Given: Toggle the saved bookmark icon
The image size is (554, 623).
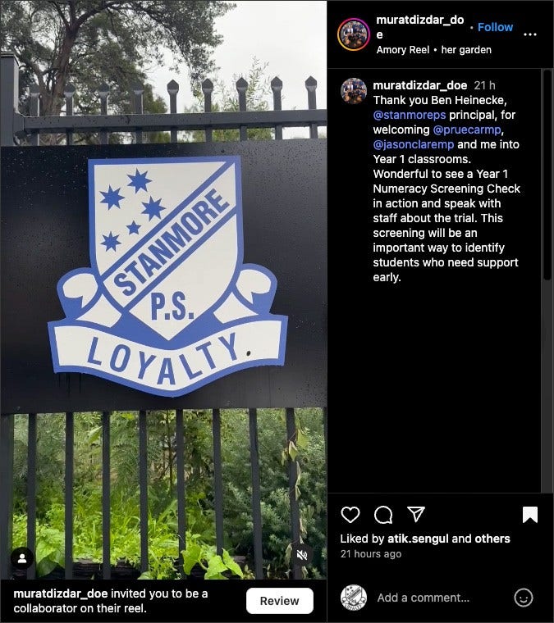Looking at the screenshot, I should click(529, 515).
